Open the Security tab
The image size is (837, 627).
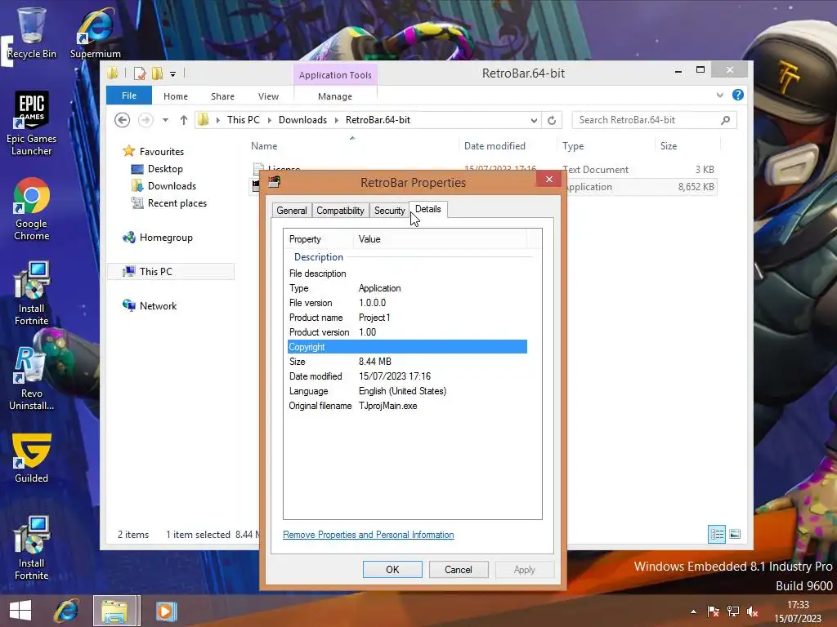click(x=390, y=211)
